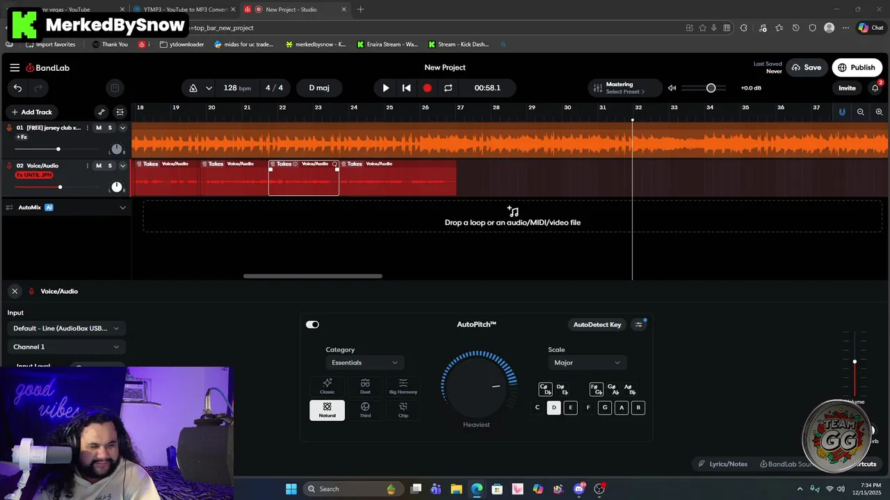Select the Classic AutoPitch preset
This screenshot has height=500, width=890.
[x=327, y=386]
